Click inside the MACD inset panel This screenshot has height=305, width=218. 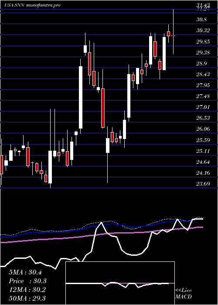[120, 283]
